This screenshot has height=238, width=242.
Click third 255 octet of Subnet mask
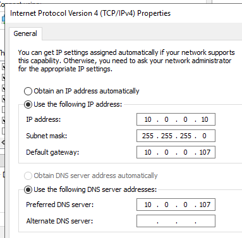click(x=186, y=136)
